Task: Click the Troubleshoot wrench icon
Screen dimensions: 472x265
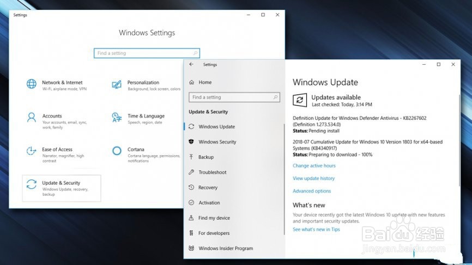Action: [191, 172]
